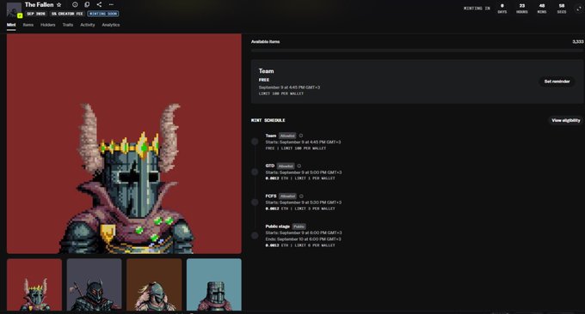
Task: Click the 'The Fallen' collection title
Action: click(x=40, y=5)
